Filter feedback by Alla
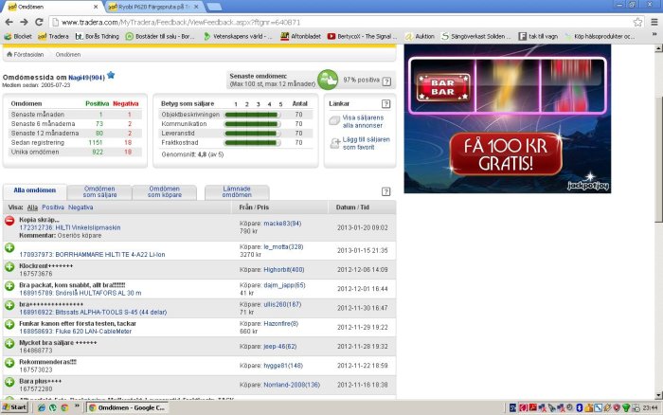This screenshot has height=415, width=663. tap(32, 207)
